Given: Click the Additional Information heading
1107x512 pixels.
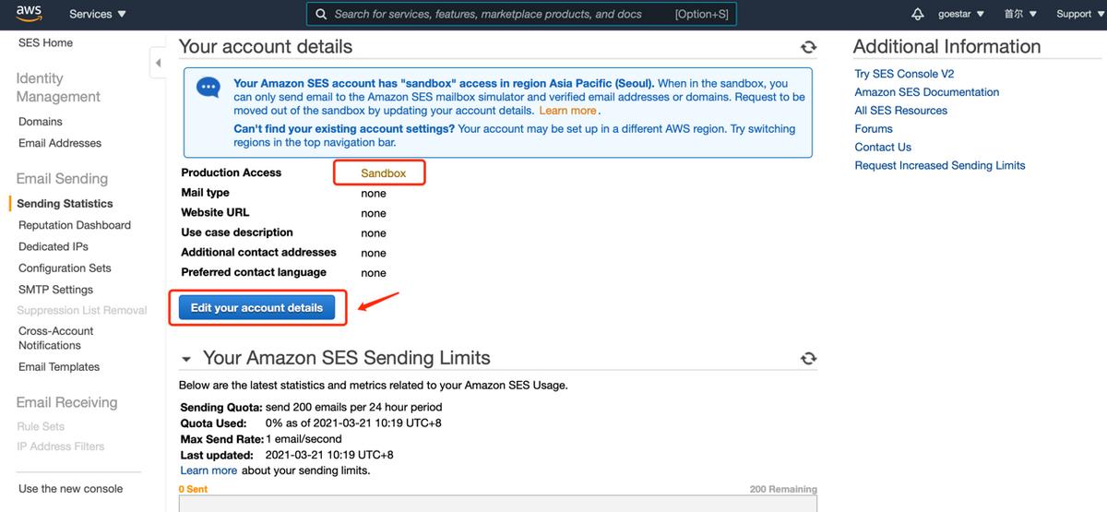Looking at the screenshot, I should (946, 47).
